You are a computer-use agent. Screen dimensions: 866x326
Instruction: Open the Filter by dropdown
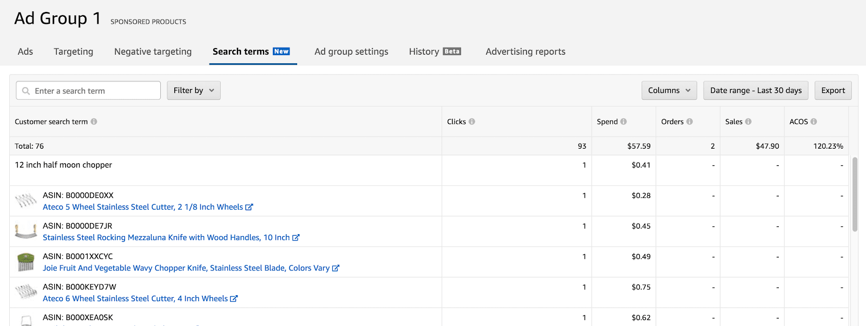coord(193,90)
